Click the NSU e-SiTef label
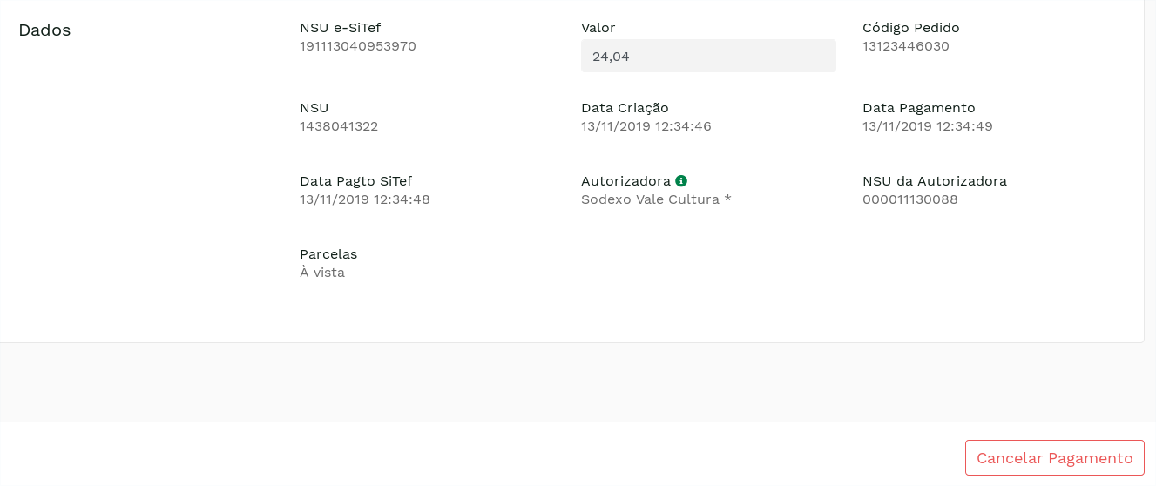This screenshot has width=1156, height=486. click(340, 28)
